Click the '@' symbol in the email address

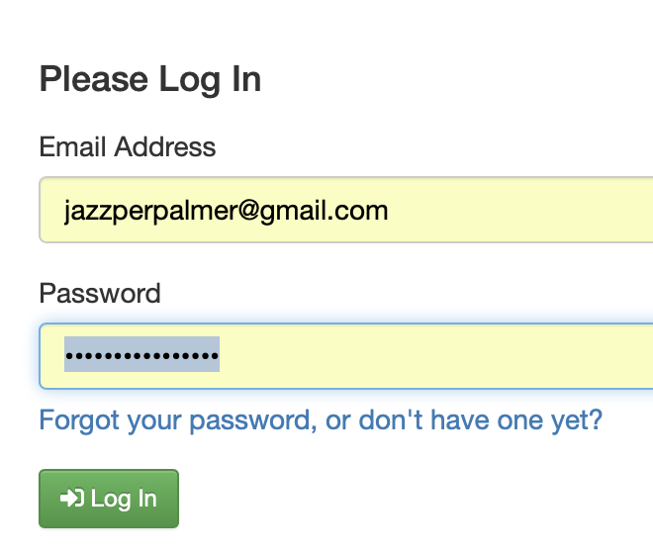tap(249, 211)
